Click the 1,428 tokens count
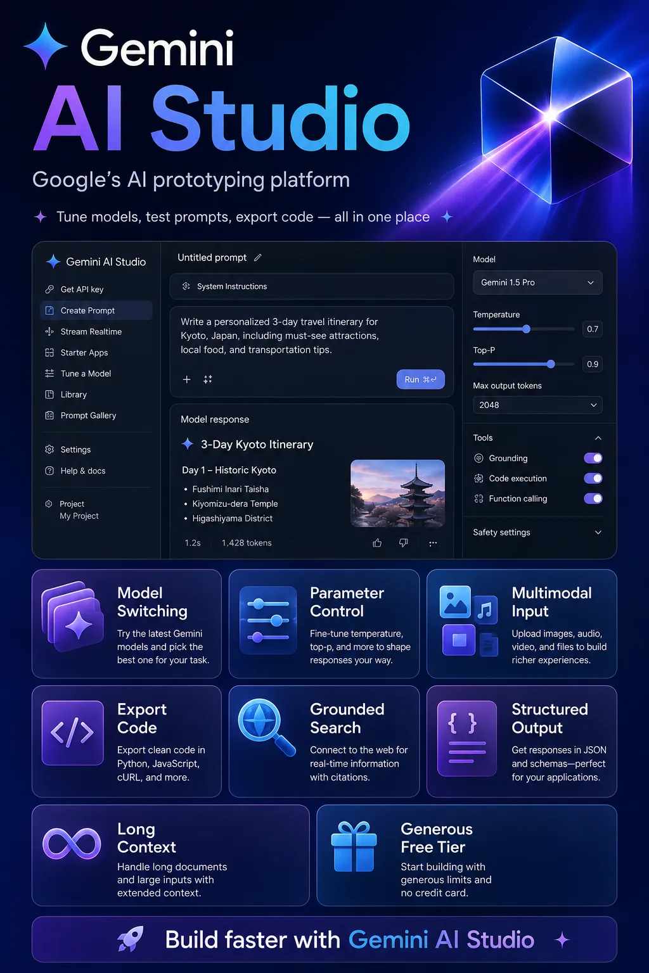649x973 pixels. (247, 543)
